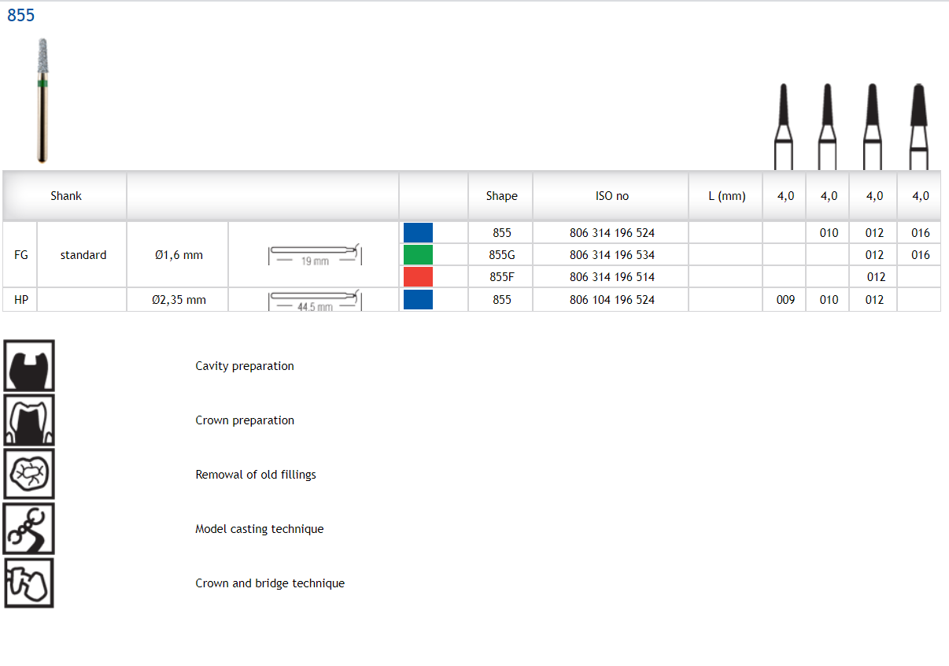Click the ISO number 806 104 196 524
This screenshot has width=949, height=666.
pos(611,300)
